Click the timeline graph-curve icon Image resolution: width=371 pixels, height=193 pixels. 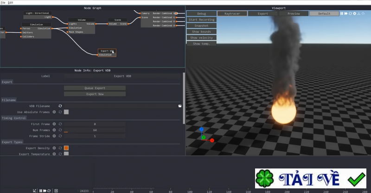(35, 191)
